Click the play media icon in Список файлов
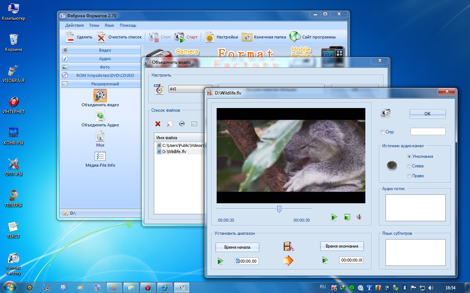Viewport: 470px width, 293px height. (182, 124)
